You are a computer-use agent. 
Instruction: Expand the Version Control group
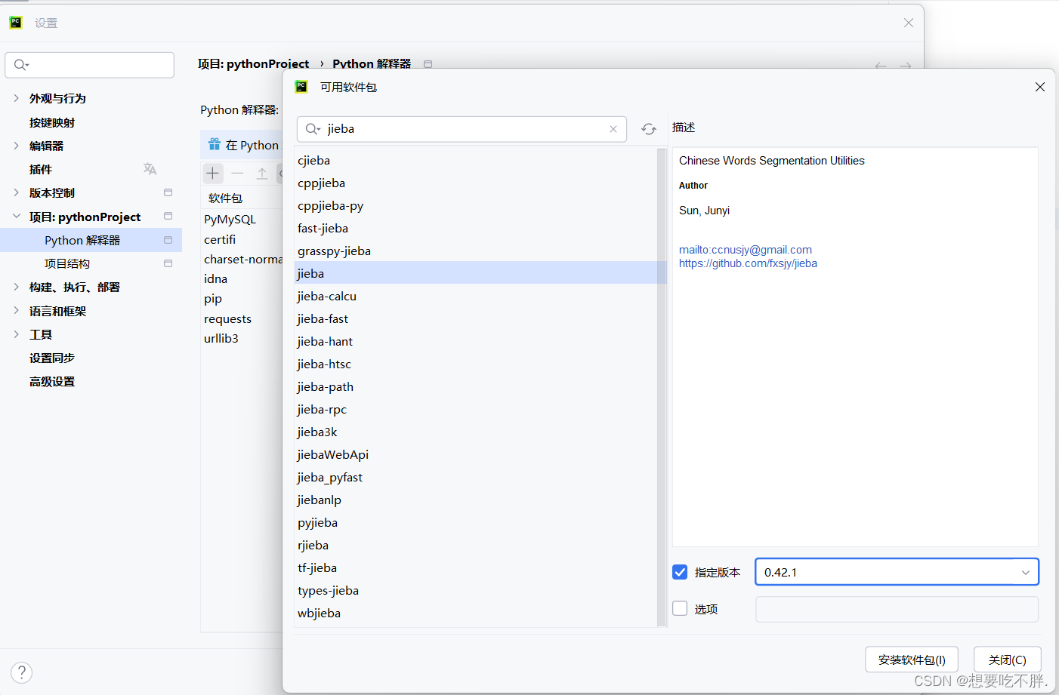point(17,192)
